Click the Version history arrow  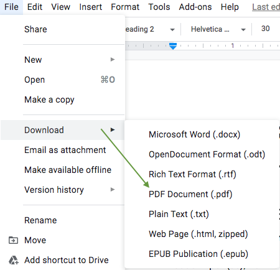click(x=113, y=190)
